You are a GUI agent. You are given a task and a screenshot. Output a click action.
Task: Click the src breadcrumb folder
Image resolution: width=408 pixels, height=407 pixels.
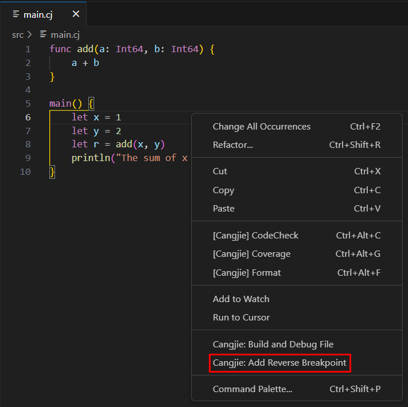coord(18,35)
